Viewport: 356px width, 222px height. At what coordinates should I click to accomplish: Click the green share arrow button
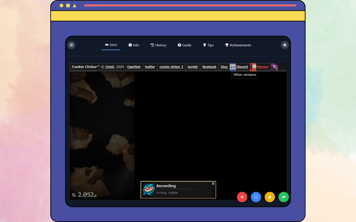click(283, 197)
